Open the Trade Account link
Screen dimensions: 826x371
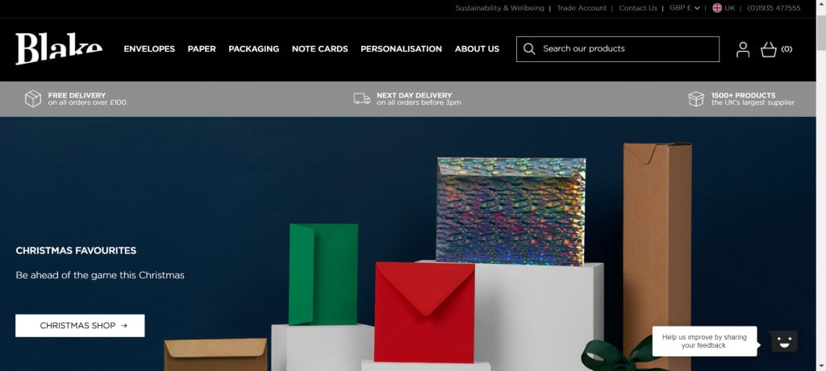[x=582, y=8]
